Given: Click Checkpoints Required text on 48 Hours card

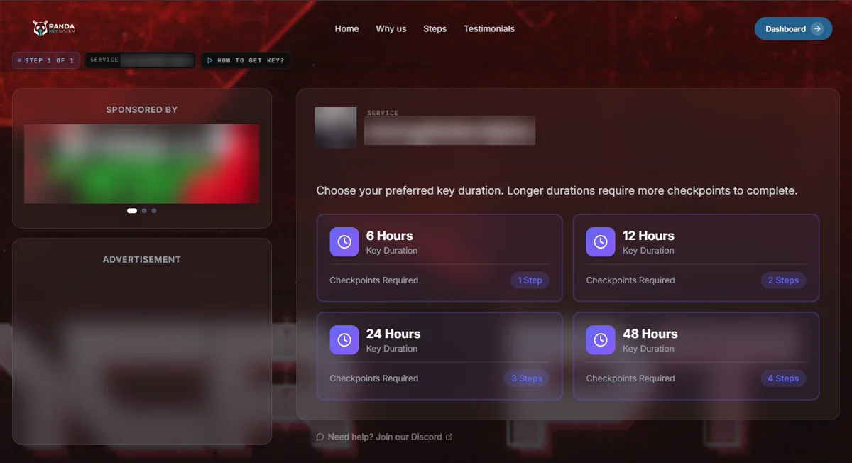Looking at the screenshot, I should 630,378.
